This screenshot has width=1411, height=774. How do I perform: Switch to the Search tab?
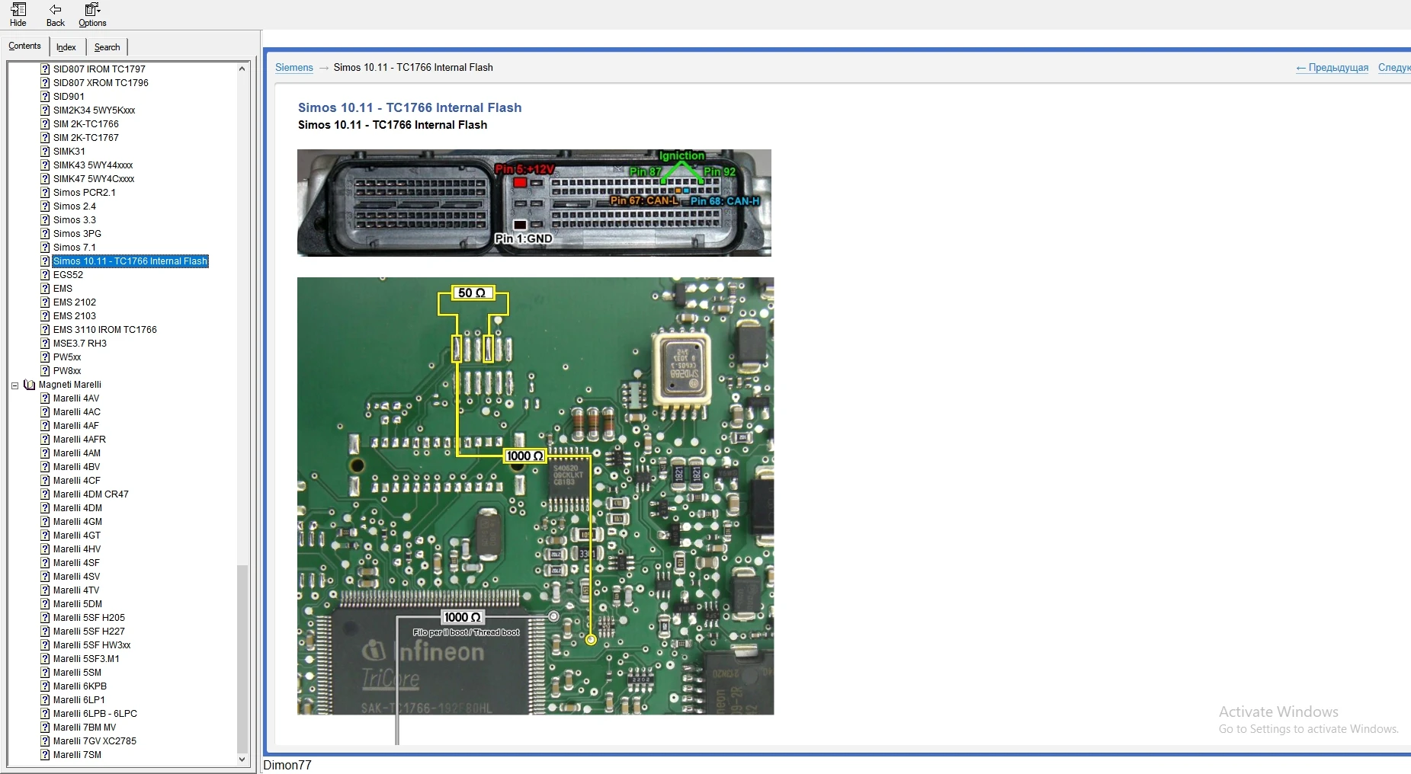click(x=107, y=47)
